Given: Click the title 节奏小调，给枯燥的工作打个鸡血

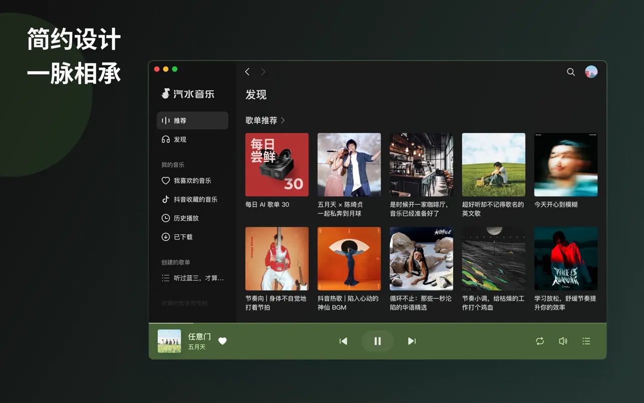Looking at the screenshot, I should 493,303.
